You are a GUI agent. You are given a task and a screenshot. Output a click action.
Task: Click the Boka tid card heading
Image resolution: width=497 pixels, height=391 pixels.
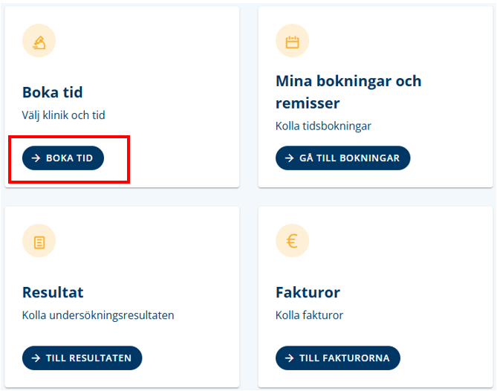click(x=53, y=93)
